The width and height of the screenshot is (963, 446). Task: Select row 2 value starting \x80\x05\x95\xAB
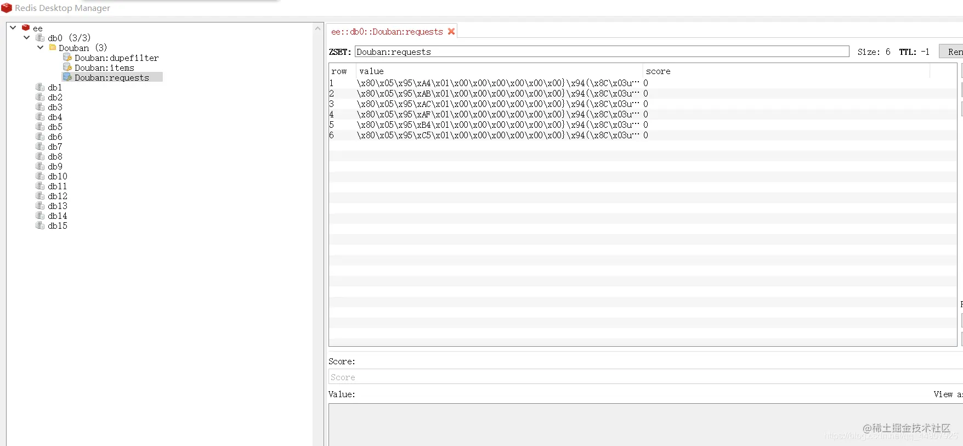pyautogui.click(x=498, y=93)
